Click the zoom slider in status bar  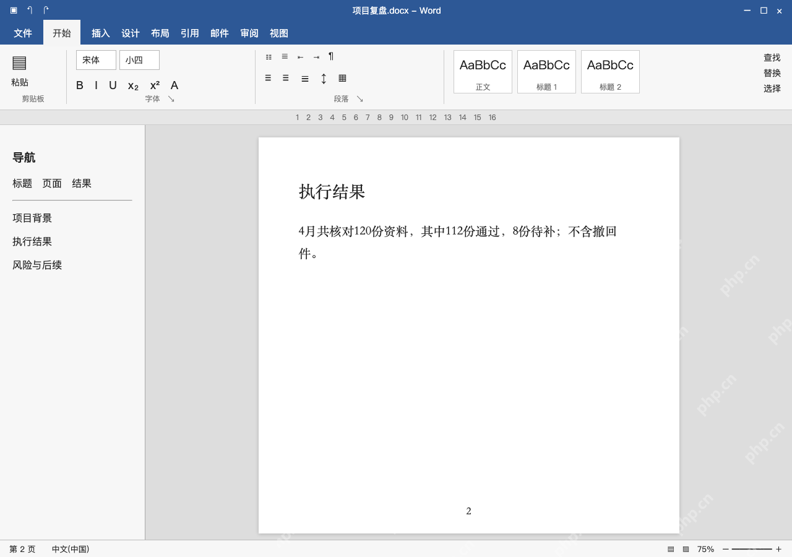pos(752,549)
